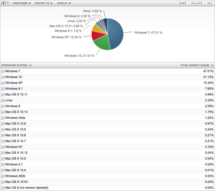Click the Operating System column header
Screen dimensions: 215x191
pos(14,65)
